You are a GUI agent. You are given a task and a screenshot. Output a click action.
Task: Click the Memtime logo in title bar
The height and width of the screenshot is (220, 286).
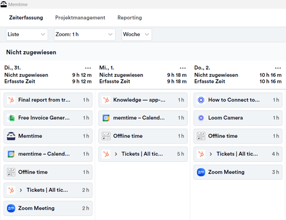tap(3, 4)
